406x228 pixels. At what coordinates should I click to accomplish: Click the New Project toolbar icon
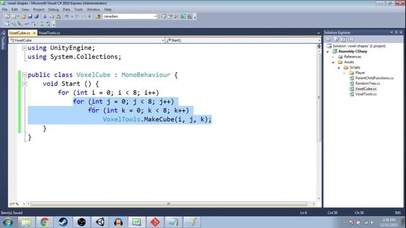pyautogui.click(x=7, y=16)
